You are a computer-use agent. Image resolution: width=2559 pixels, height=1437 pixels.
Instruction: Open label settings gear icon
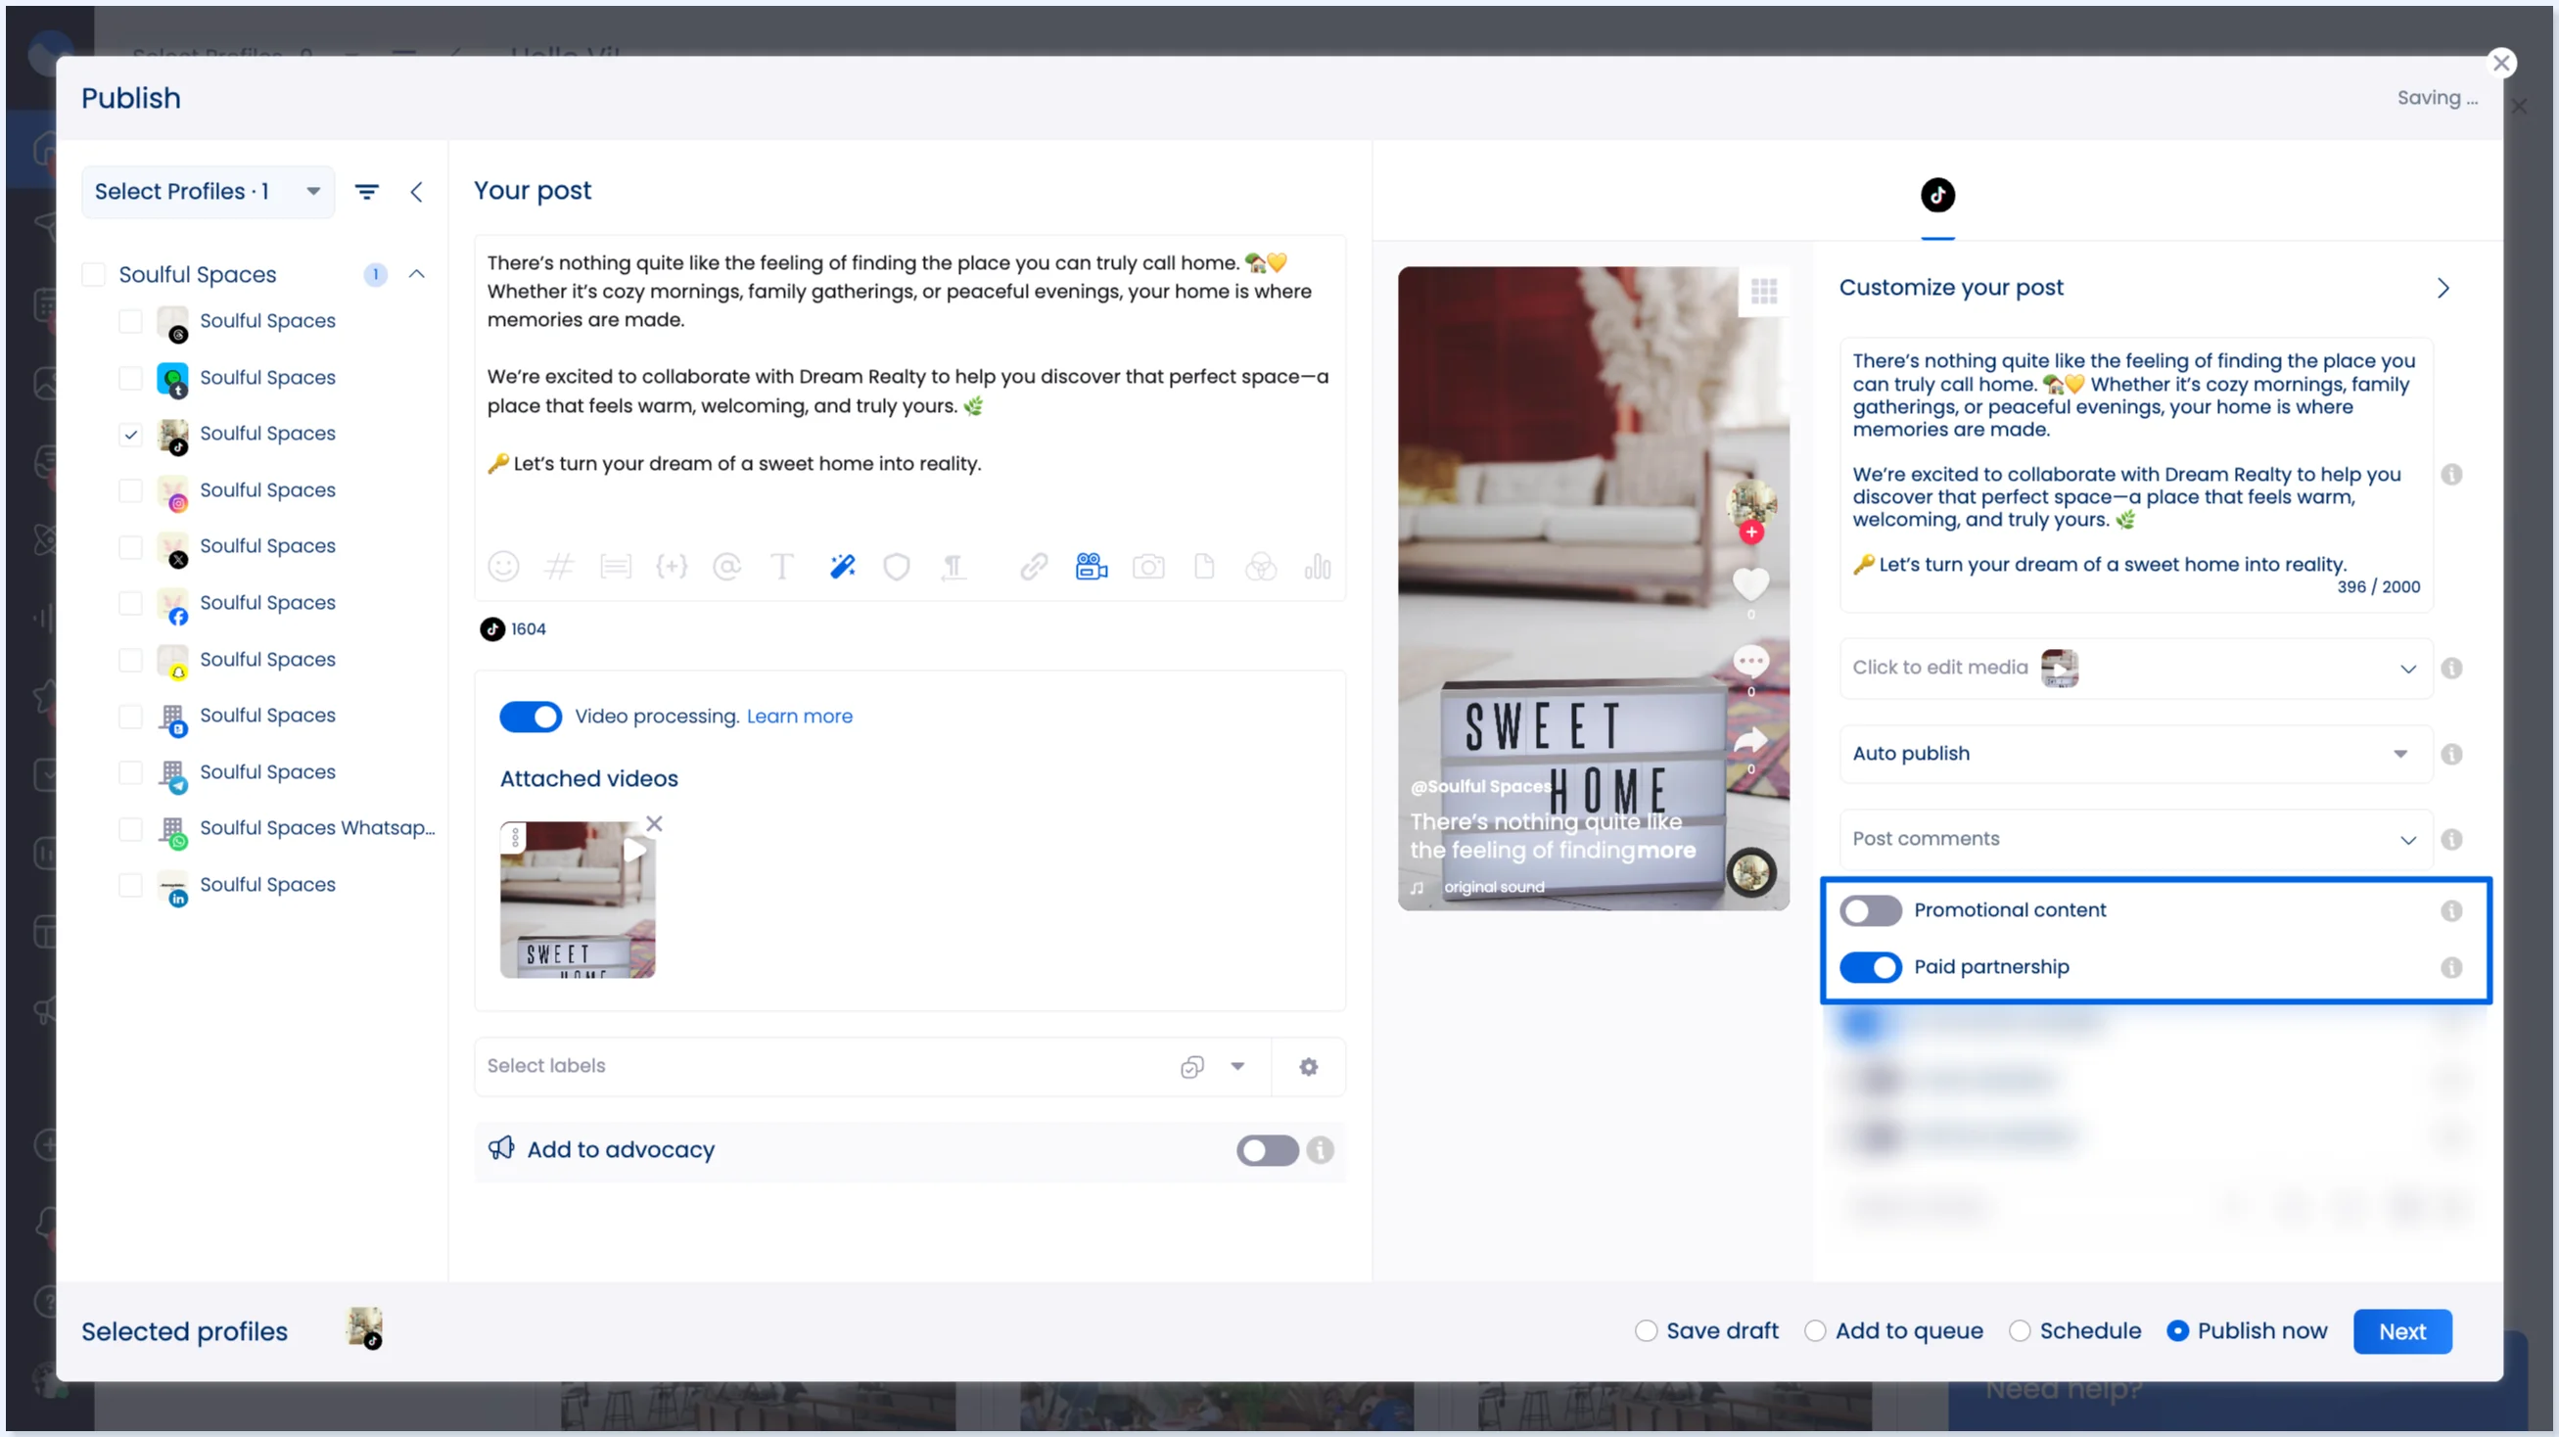(1308, 1066)
